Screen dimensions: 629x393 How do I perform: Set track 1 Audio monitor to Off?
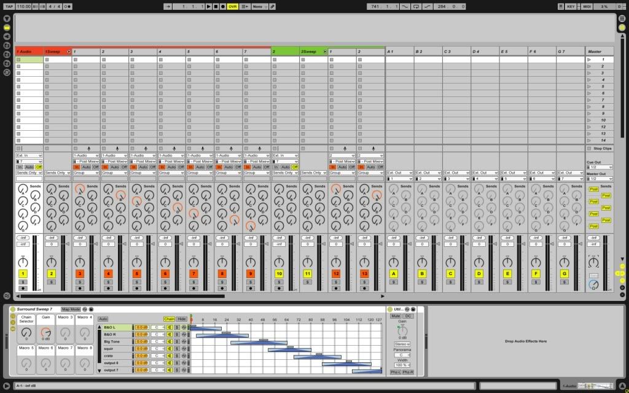point(39,167)
